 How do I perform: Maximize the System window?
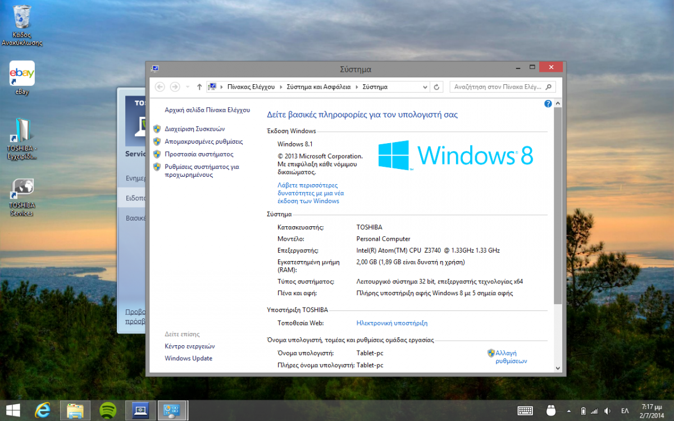[x=531, y=67]
